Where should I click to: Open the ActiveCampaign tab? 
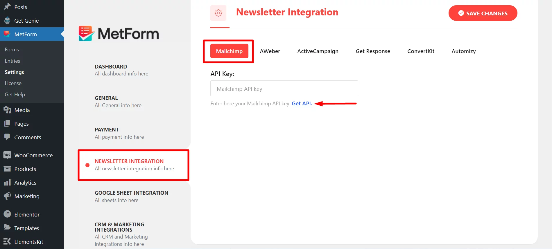pyautogui.click(x=318, y=51)
